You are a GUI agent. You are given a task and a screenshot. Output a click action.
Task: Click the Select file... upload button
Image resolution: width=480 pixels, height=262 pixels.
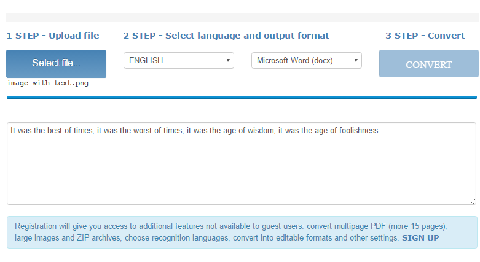click(x=56, y=64)
